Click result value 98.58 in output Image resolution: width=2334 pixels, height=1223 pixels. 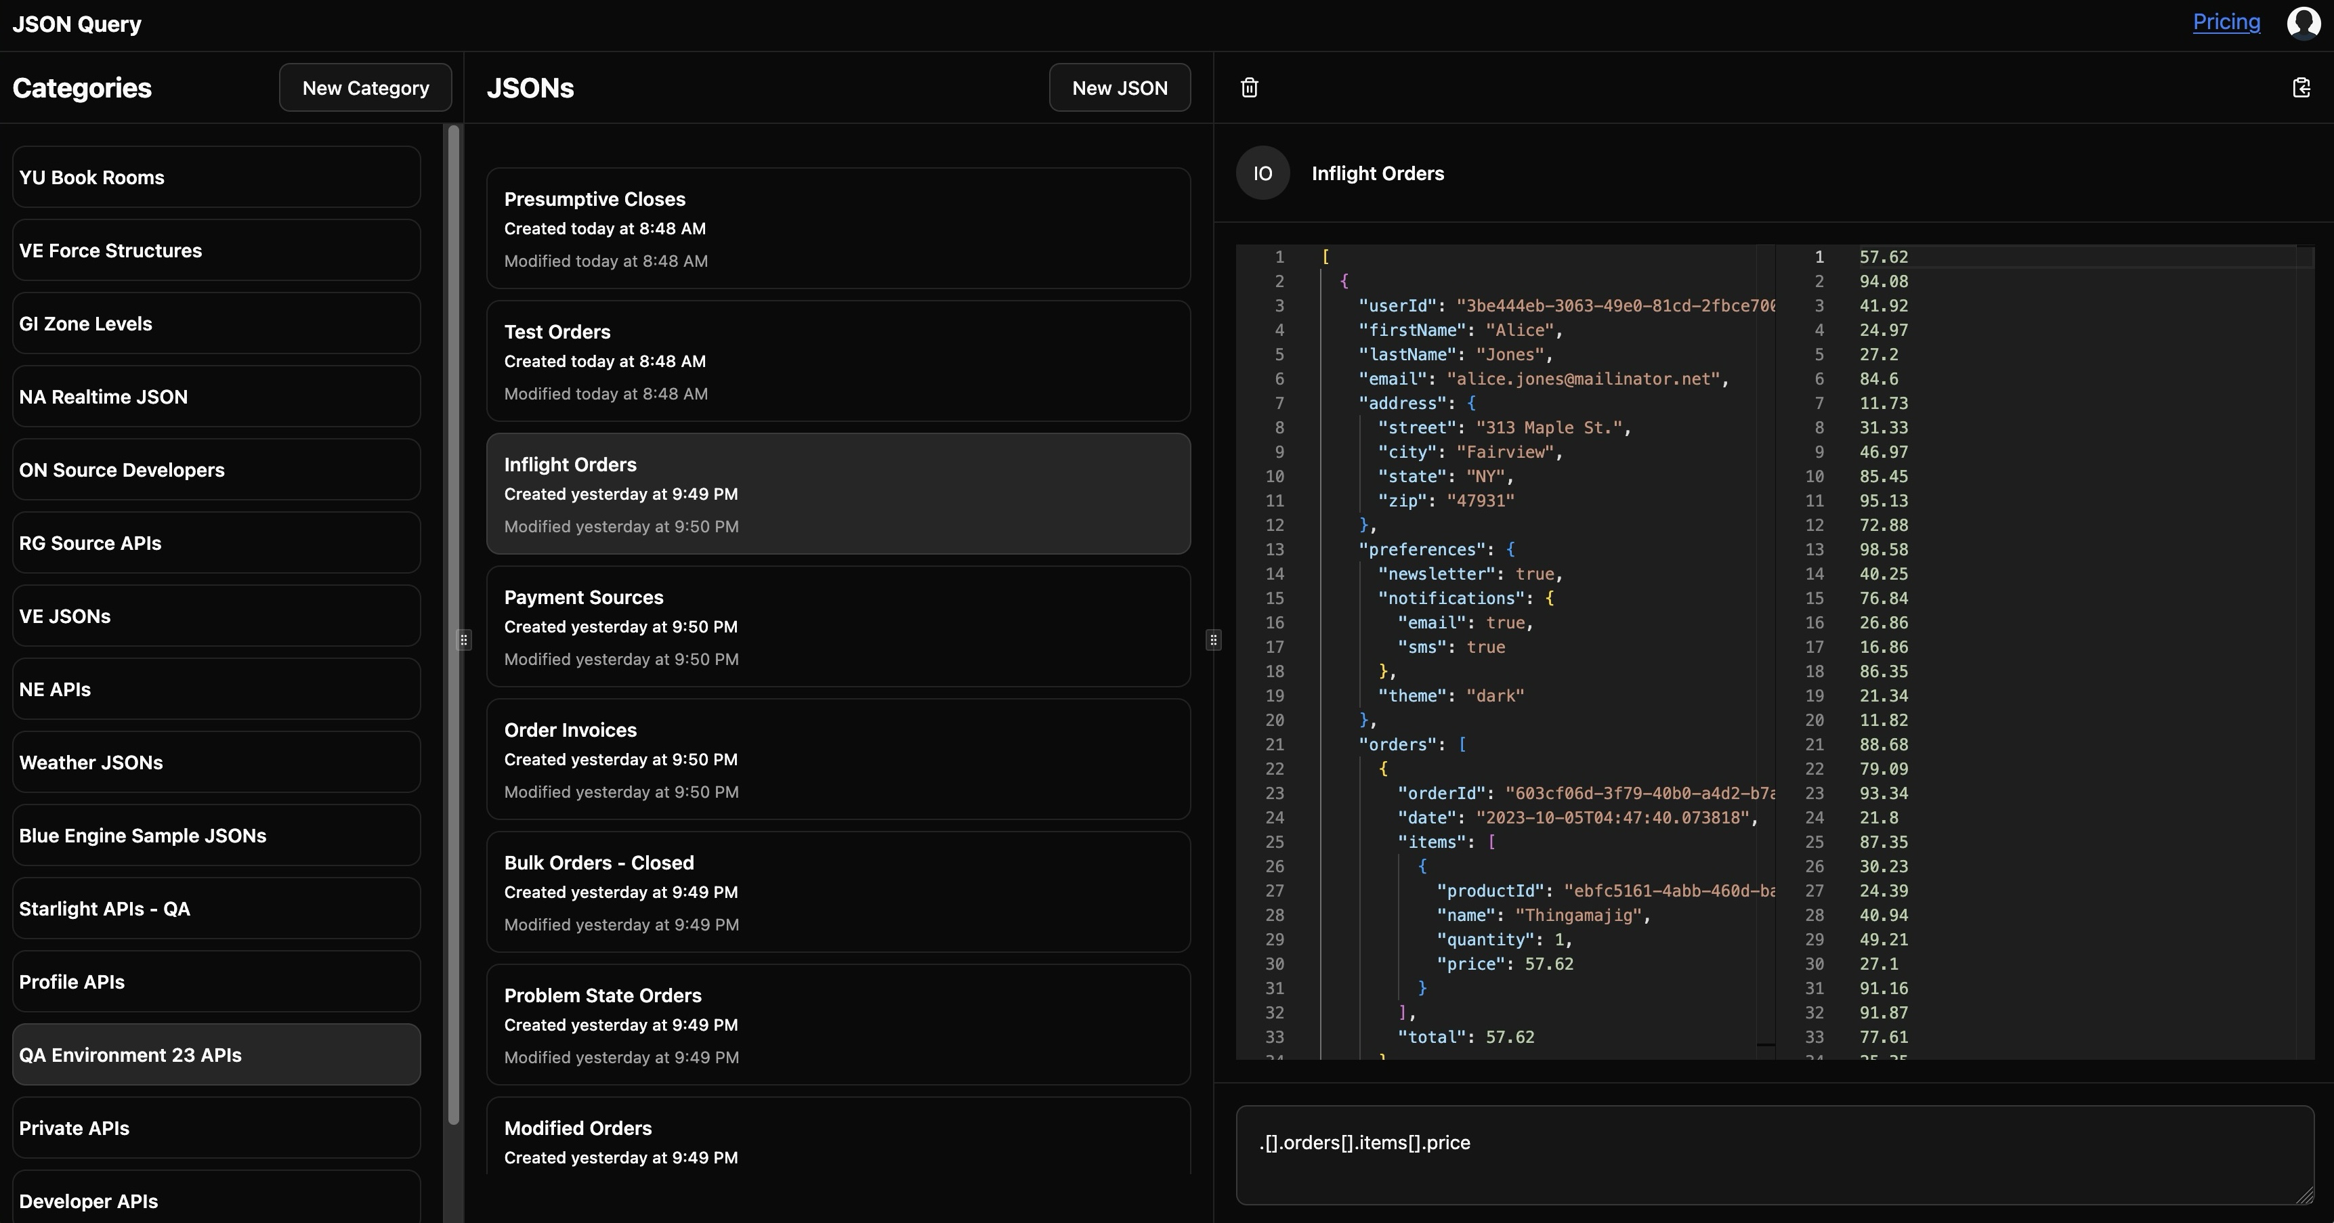[x=1884, y=550]
